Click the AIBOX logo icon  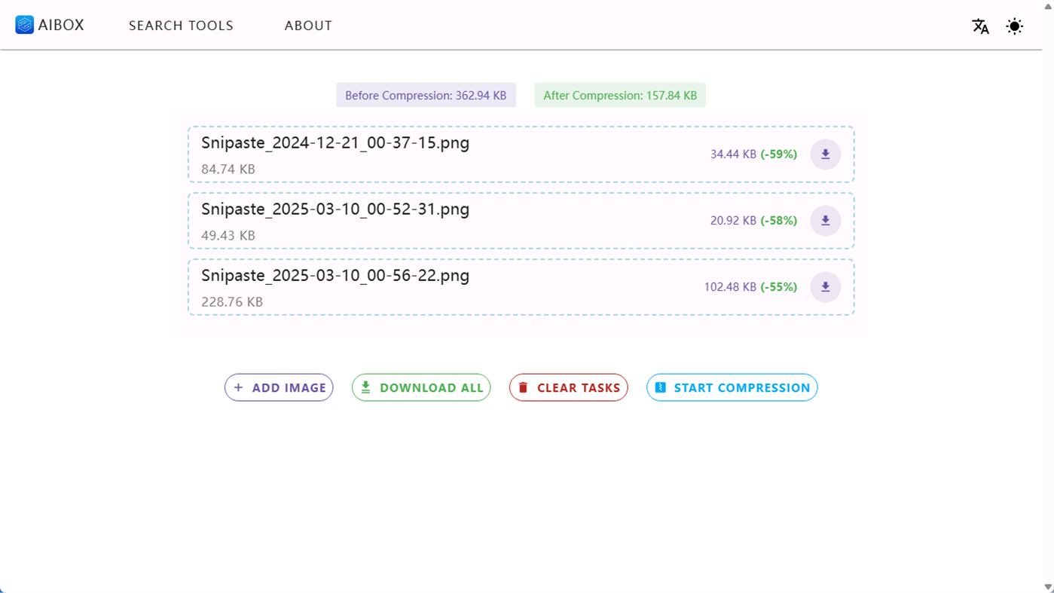click(x=24, y=25)
